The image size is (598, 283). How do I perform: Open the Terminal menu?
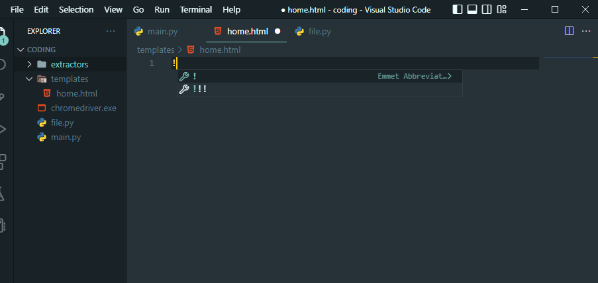pyautogui.click(x=195, y=9)
